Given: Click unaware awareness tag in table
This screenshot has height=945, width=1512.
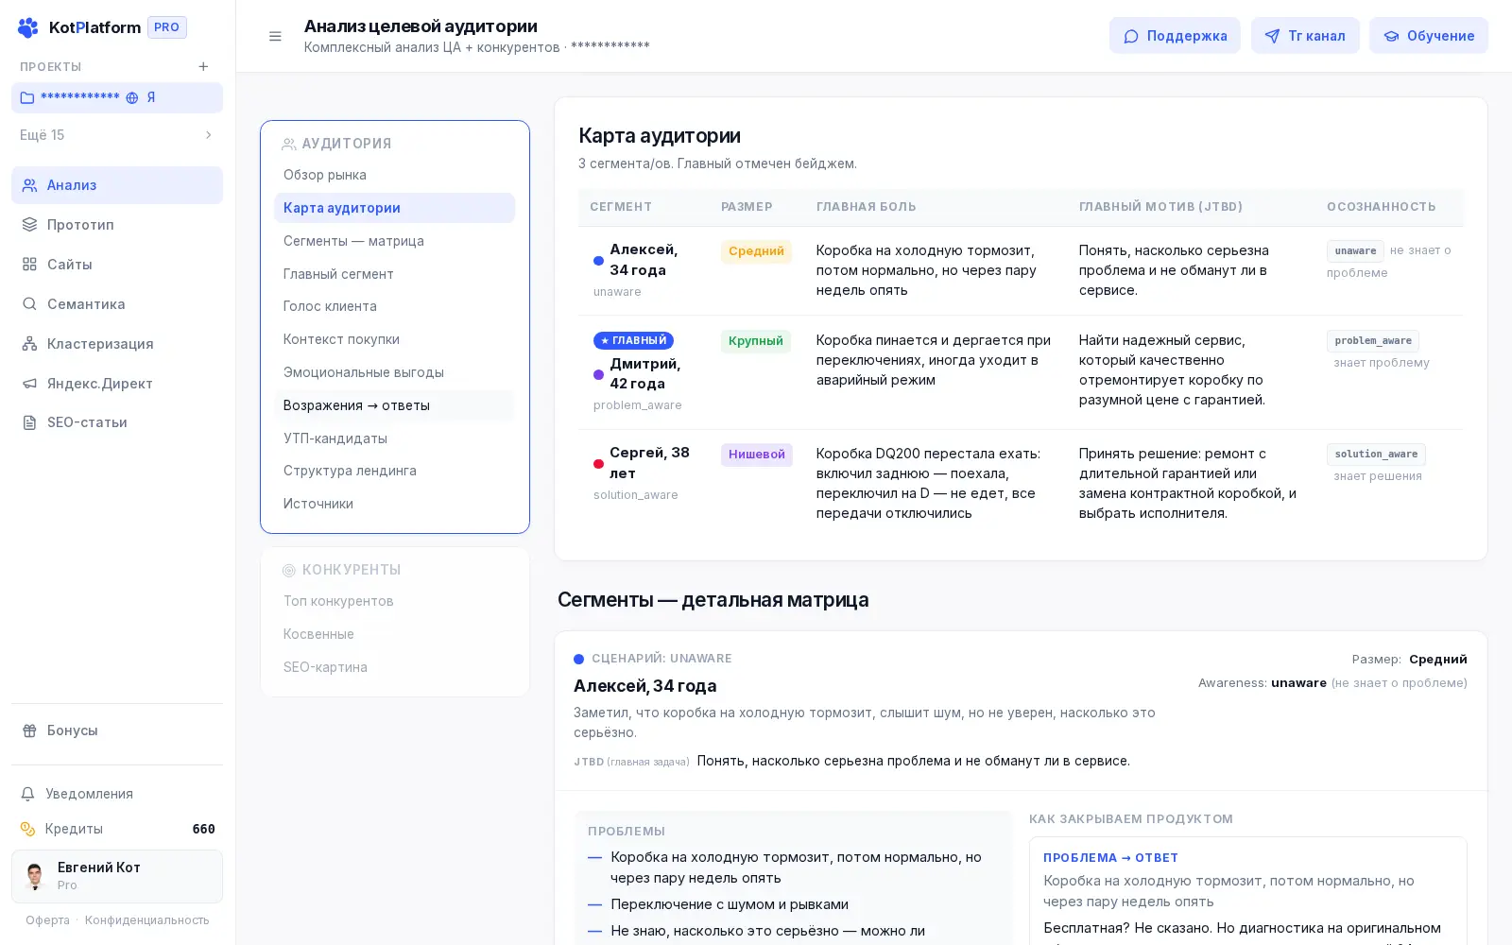Looking at the screenshot, I should (x=1355, y=250).
